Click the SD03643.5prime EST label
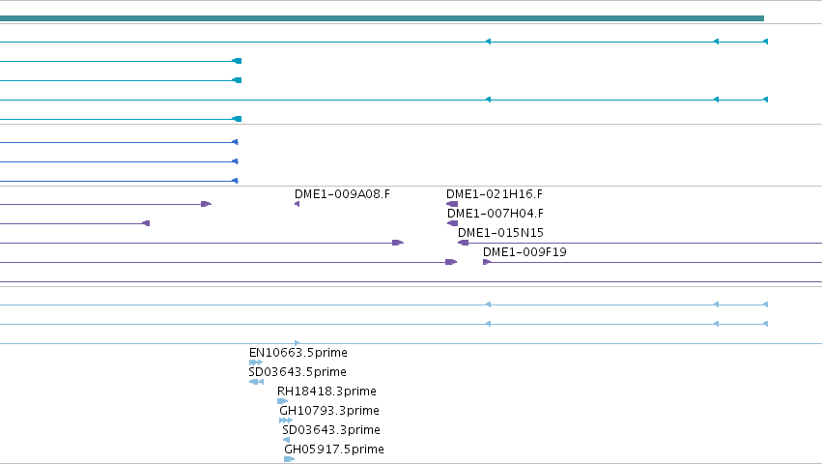This screenshot has height=464, width=822. point(298,372)
